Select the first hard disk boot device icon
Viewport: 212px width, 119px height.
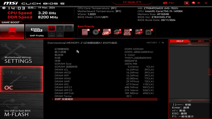pyautogui.click(x=85, y=32)
